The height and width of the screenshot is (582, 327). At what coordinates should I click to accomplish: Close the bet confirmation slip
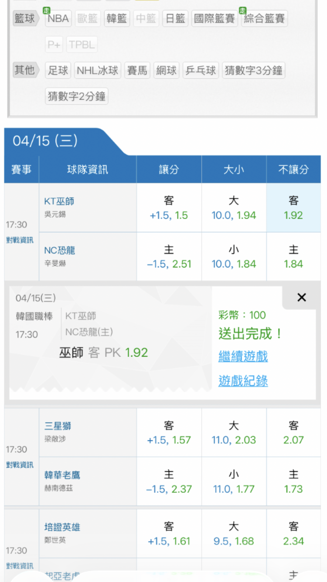click(301, 298)
